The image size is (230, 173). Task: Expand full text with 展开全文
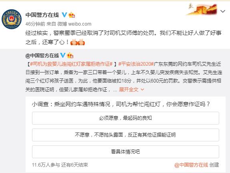129,89
